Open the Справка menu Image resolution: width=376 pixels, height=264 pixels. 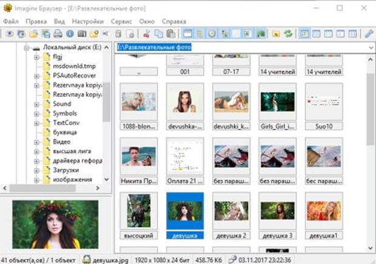[174, 21]
